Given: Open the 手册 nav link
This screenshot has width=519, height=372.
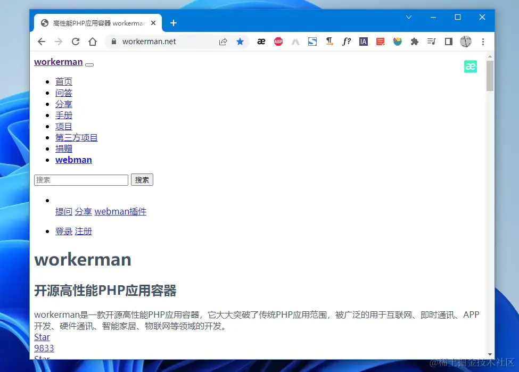Looking at the screenshot, I should click(x=63, y=115).
